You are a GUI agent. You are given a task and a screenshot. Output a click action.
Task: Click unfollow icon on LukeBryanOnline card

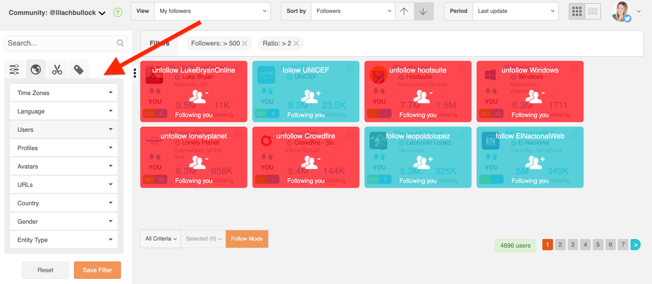point(198,96)
